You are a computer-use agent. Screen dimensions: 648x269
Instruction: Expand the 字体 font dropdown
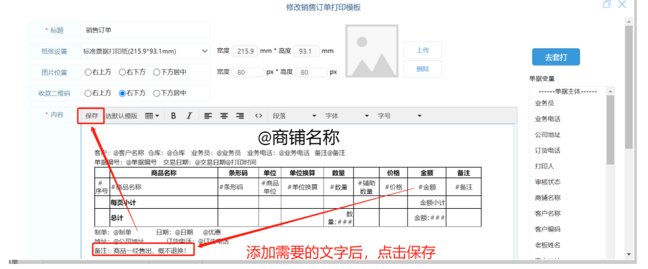pos(347,116)
